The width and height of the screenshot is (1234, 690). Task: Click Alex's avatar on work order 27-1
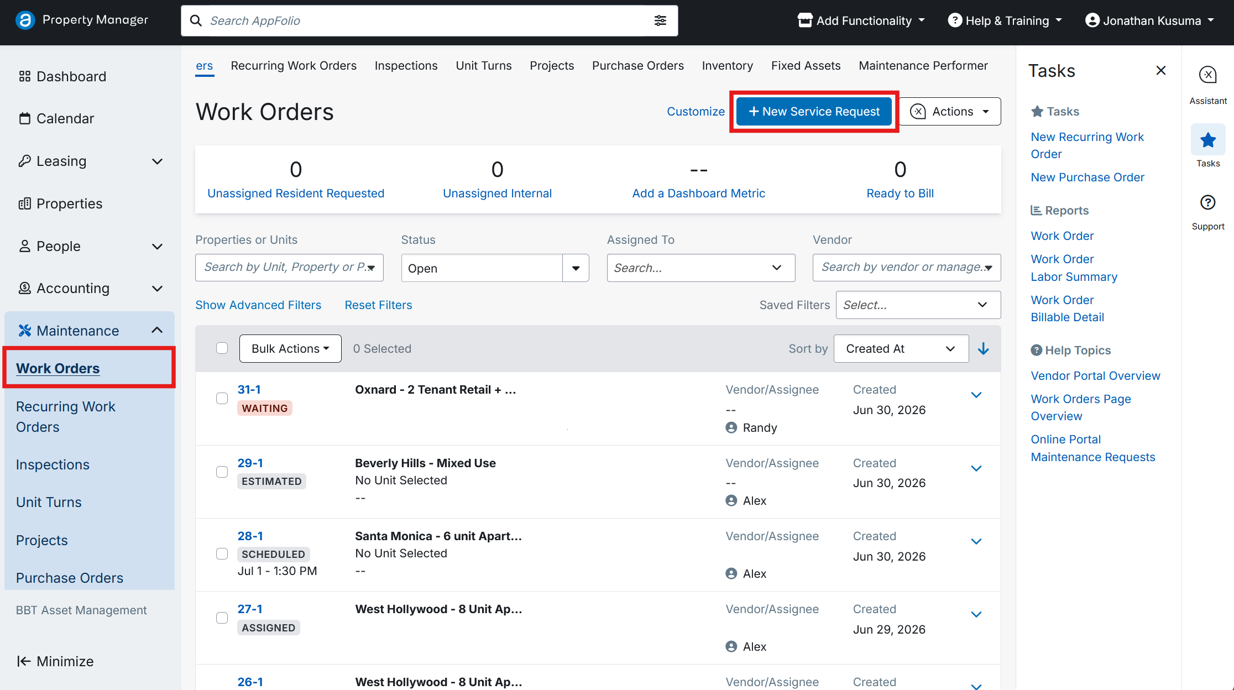(x=731, y=646)
